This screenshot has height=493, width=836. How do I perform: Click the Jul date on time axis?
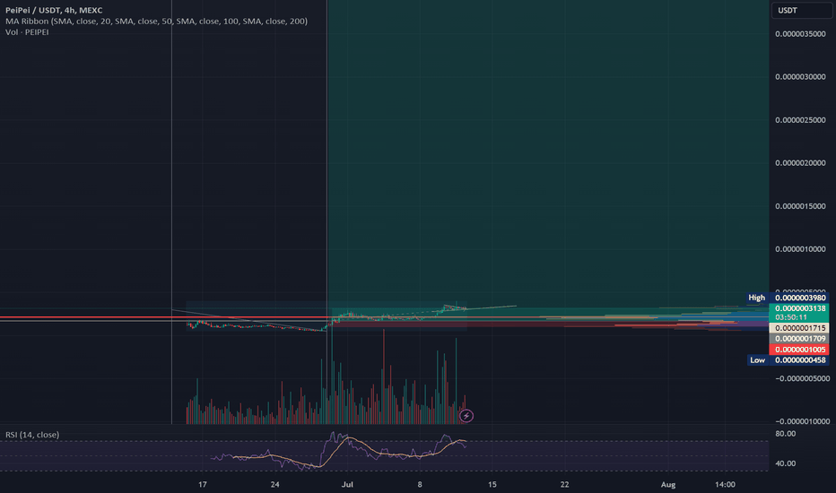pos(348,484)
